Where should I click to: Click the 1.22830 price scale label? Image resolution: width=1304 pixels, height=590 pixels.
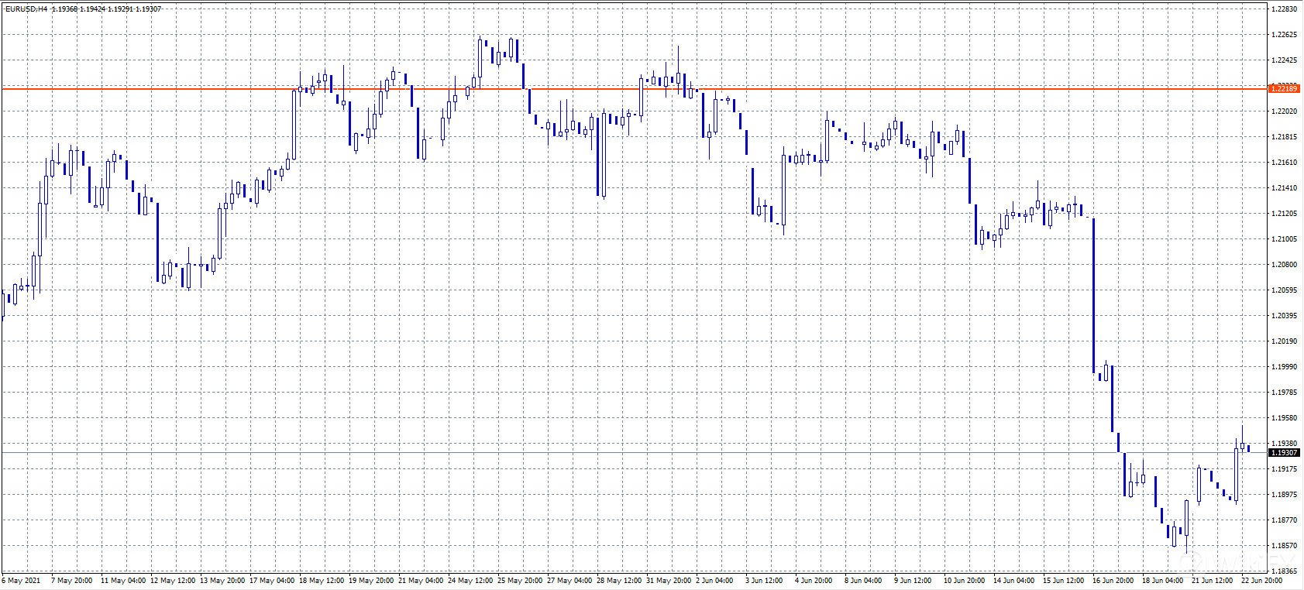click(x=1284, y=9)
